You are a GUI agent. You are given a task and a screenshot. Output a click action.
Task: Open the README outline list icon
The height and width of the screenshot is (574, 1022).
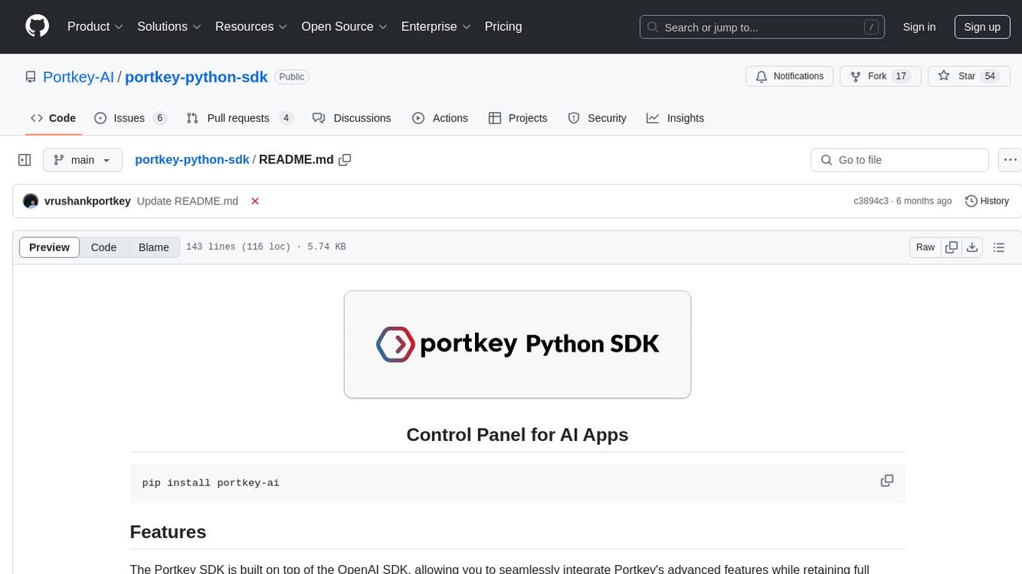[x=999, y=247]
